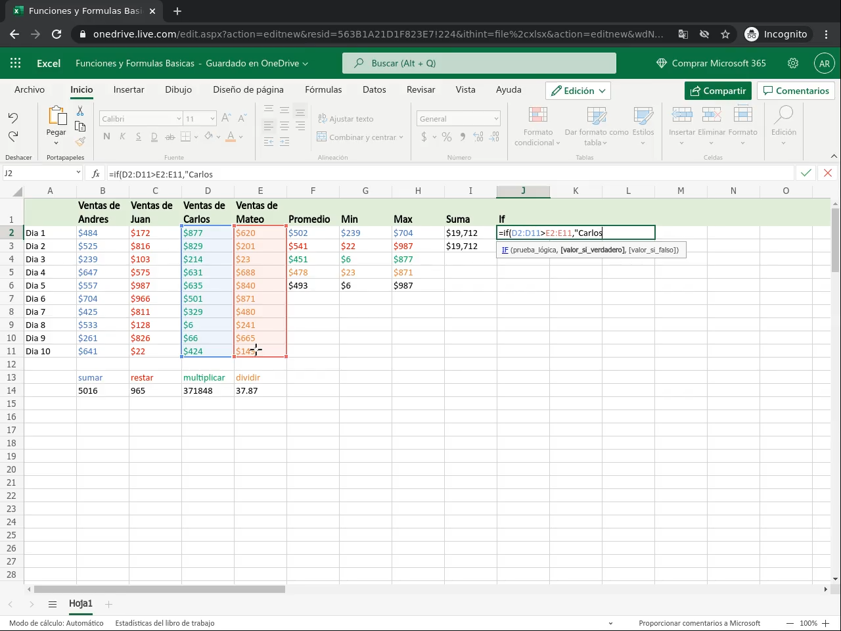Click the IF function help link
The height and width of the screenshot is (631, 841).
[505, 250]
